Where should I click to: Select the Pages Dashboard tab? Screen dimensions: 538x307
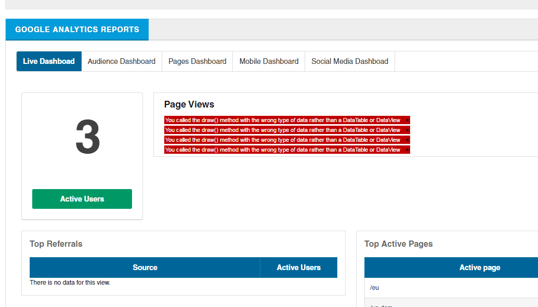point(198,61)
